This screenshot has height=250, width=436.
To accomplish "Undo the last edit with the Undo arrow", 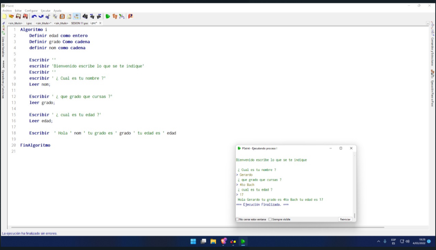I will [34, 16].
